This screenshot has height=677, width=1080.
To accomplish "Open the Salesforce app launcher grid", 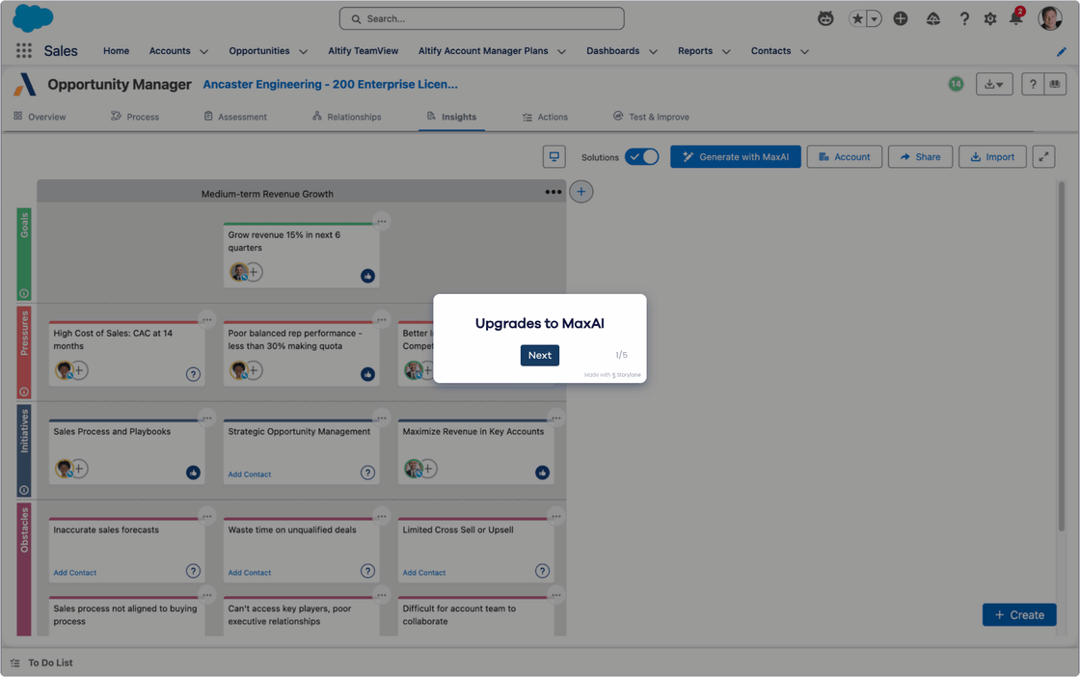I will coord(23,50).
